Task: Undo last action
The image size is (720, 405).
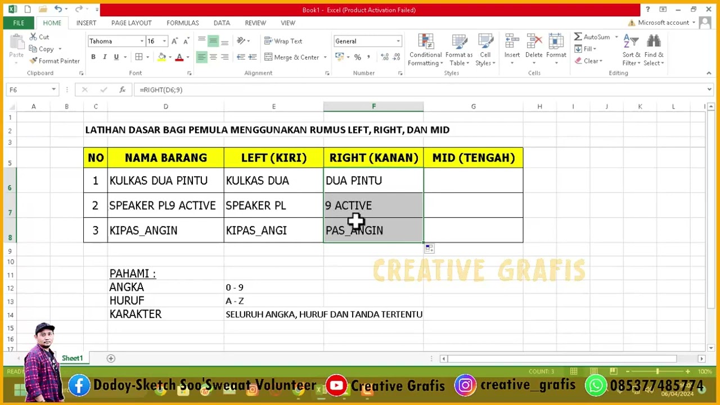Action: (x=58, y=10)
